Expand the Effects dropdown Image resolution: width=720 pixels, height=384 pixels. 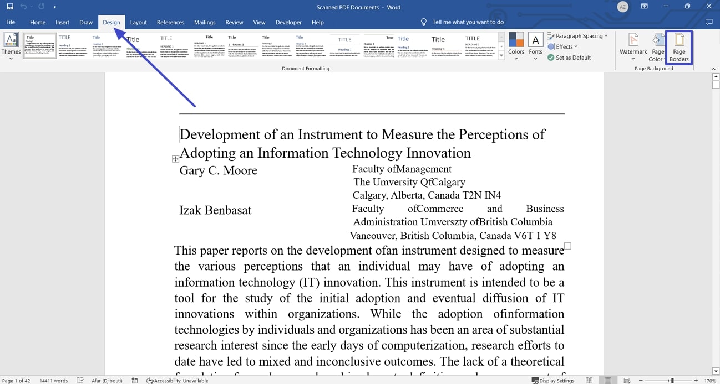(x=562, y=46)
